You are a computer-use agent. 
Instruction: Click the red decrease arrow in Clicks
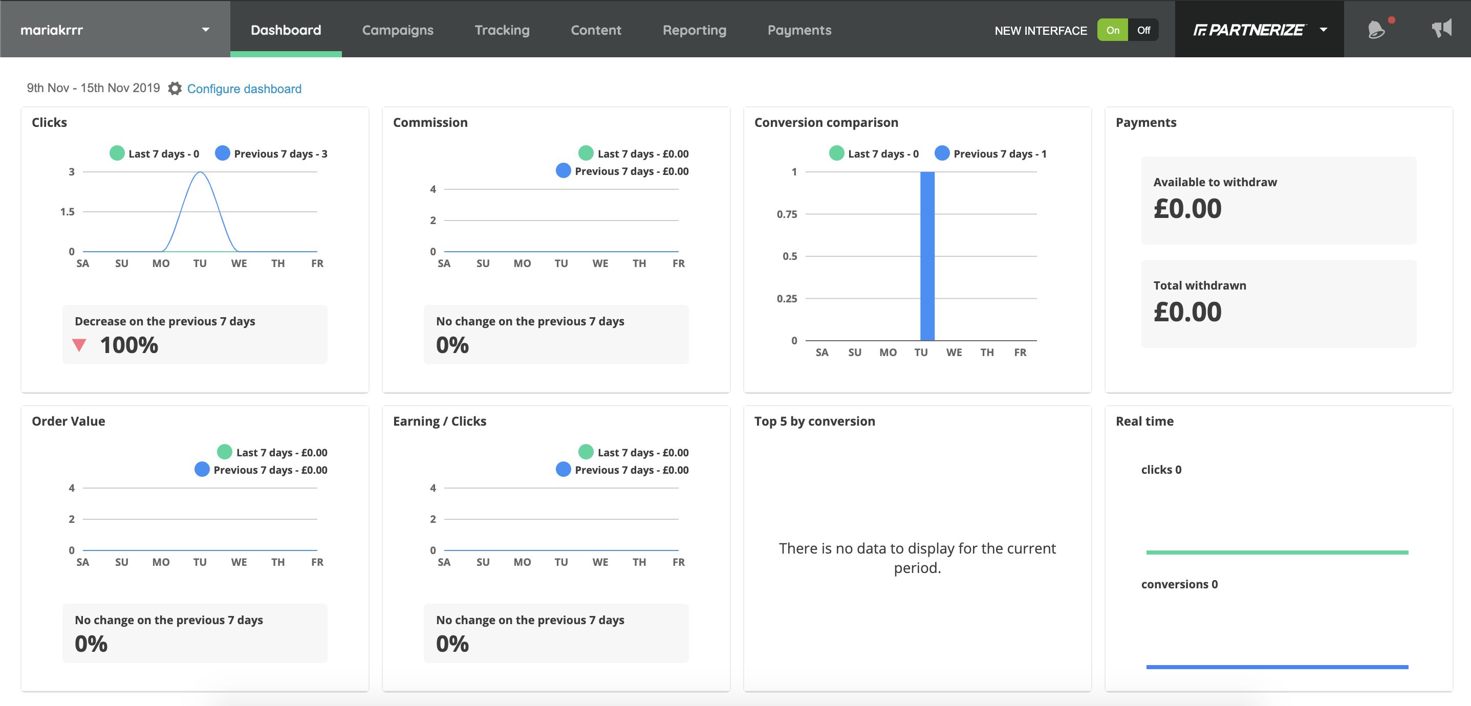[x=79, y=345]
